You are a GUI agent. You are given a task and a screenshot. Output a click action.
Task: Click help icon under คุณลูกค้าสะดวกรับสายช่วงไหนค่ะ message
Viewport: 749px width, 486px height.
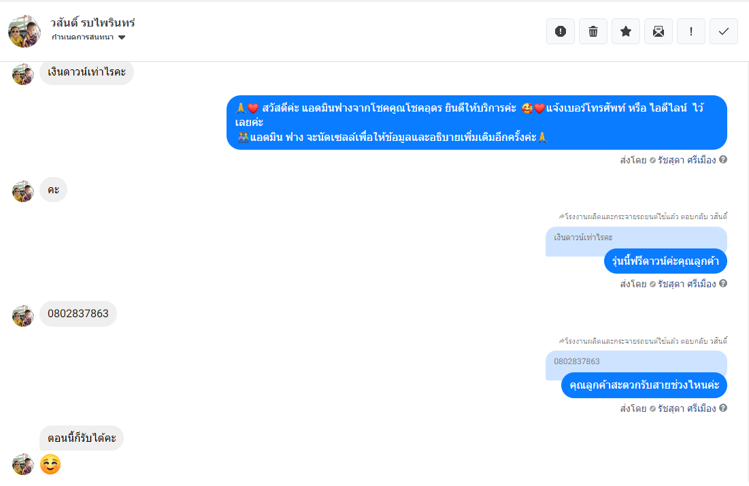click(x=723, y=408)
